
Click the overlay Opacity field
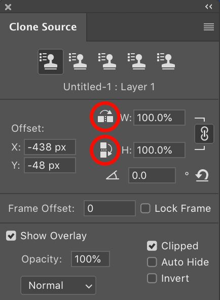point(90,259)
